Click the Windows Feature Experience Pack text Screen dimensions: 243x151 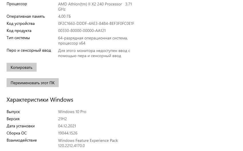point(88,141)
